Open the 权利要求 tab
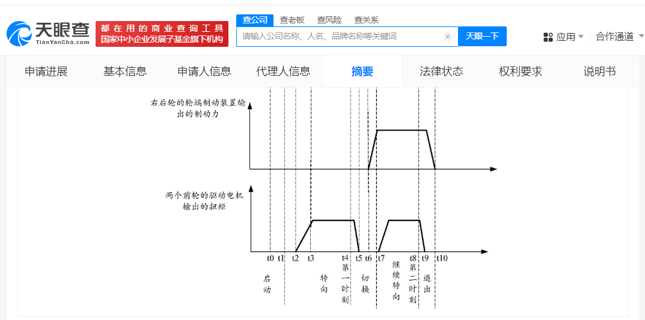Viewport: 645px width, 320px height. (521, 71)
